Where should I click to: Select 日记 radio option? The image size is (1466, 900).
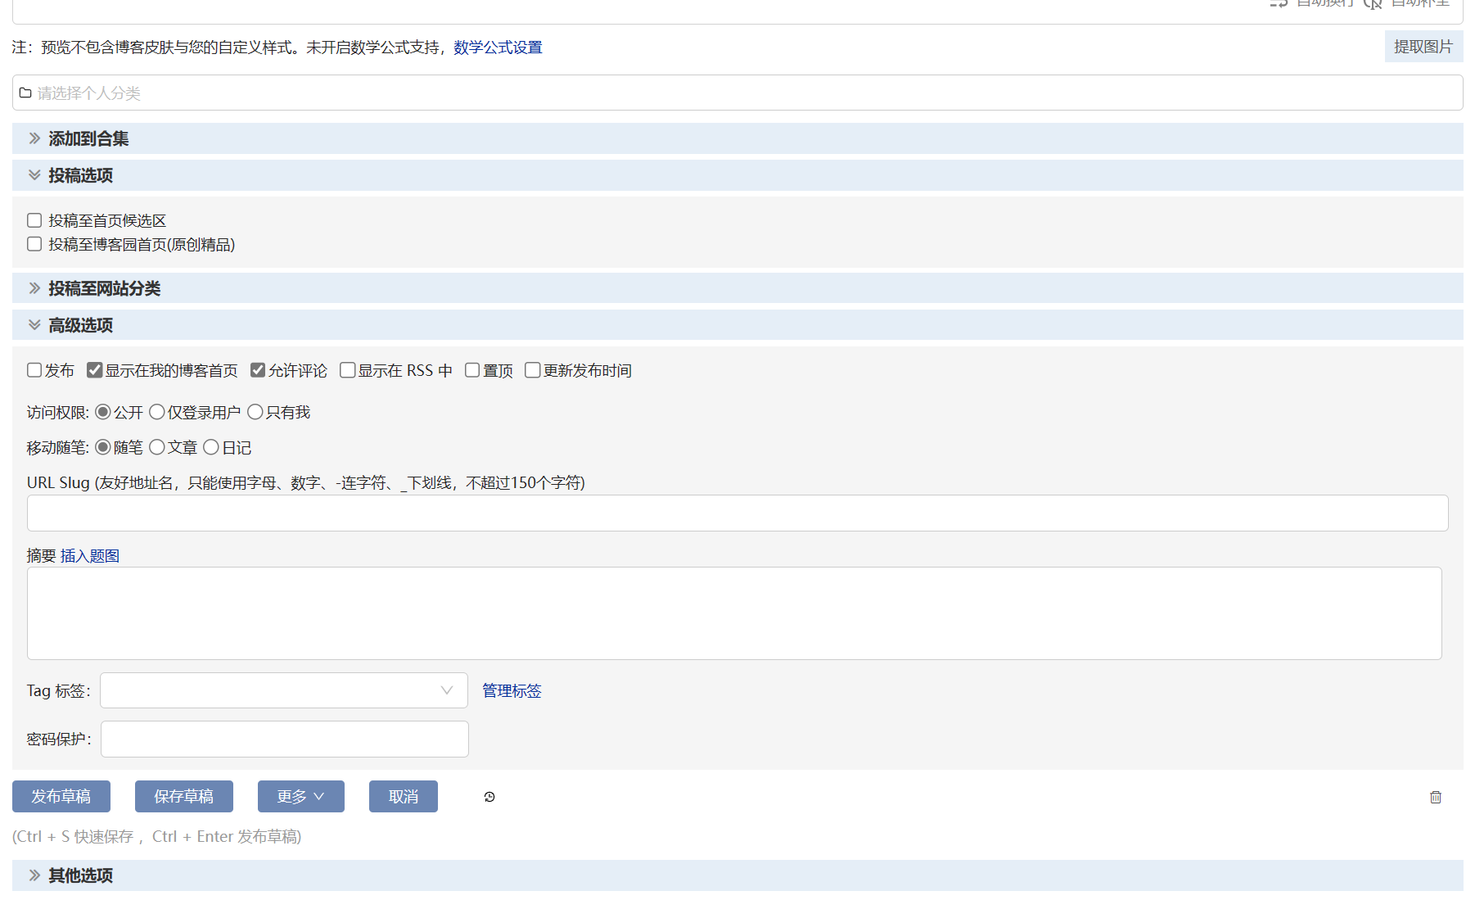(211, 447)
